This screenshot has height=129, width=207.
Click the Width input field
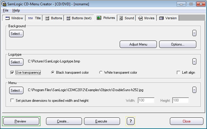146,100
